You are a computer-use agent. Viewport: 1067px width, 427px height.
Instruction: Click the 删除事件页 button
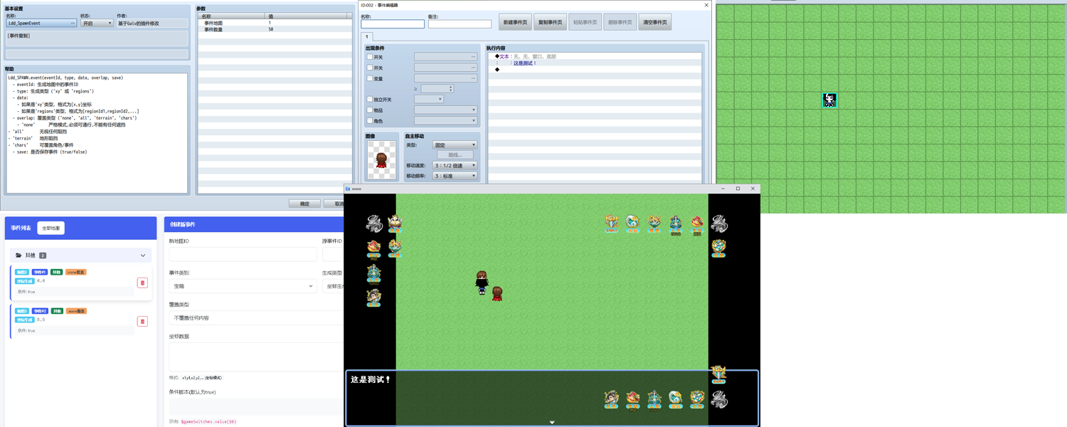point(620,22)
